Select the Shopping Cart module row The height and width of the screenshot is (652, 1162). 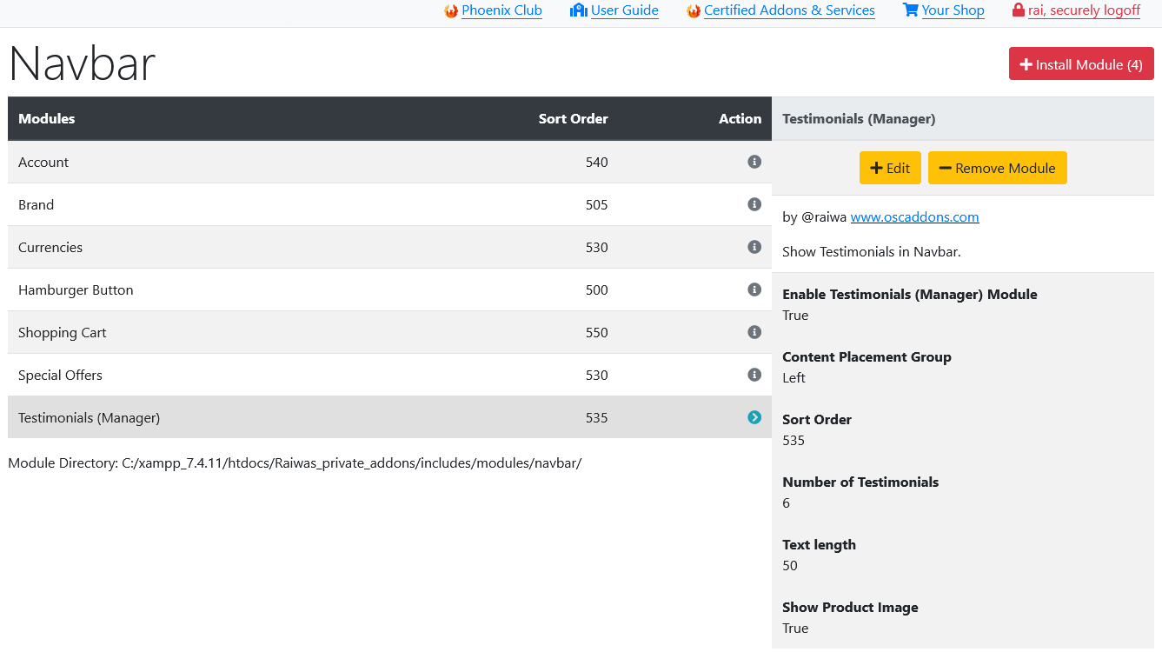click(x=389, y=332)
